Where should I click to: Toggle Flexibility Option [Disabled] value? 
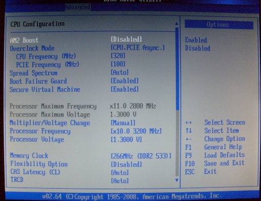pos(126,165)
